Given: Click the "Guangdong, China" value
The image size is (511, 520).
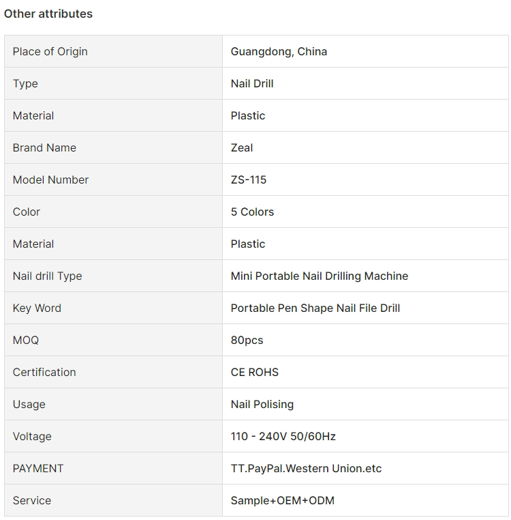Looking at the screenshot, I should pyautogui.click(x=279, y=52).
